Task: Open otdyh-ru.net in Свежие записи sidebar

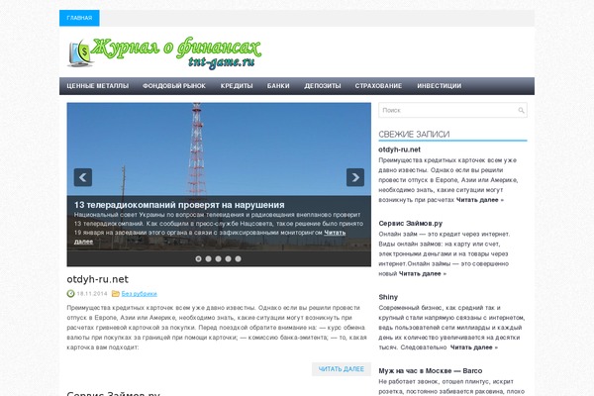Action: 399,149
